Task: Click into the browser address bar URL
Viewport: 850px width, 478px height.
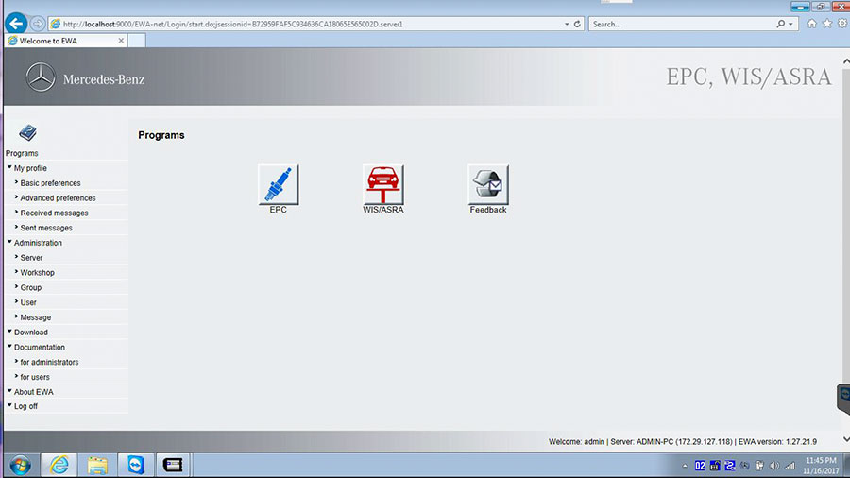Action: (233, 24)
